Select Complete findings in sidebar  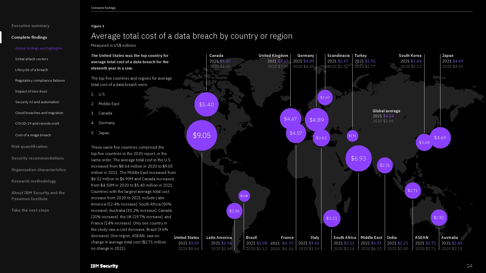29,37
